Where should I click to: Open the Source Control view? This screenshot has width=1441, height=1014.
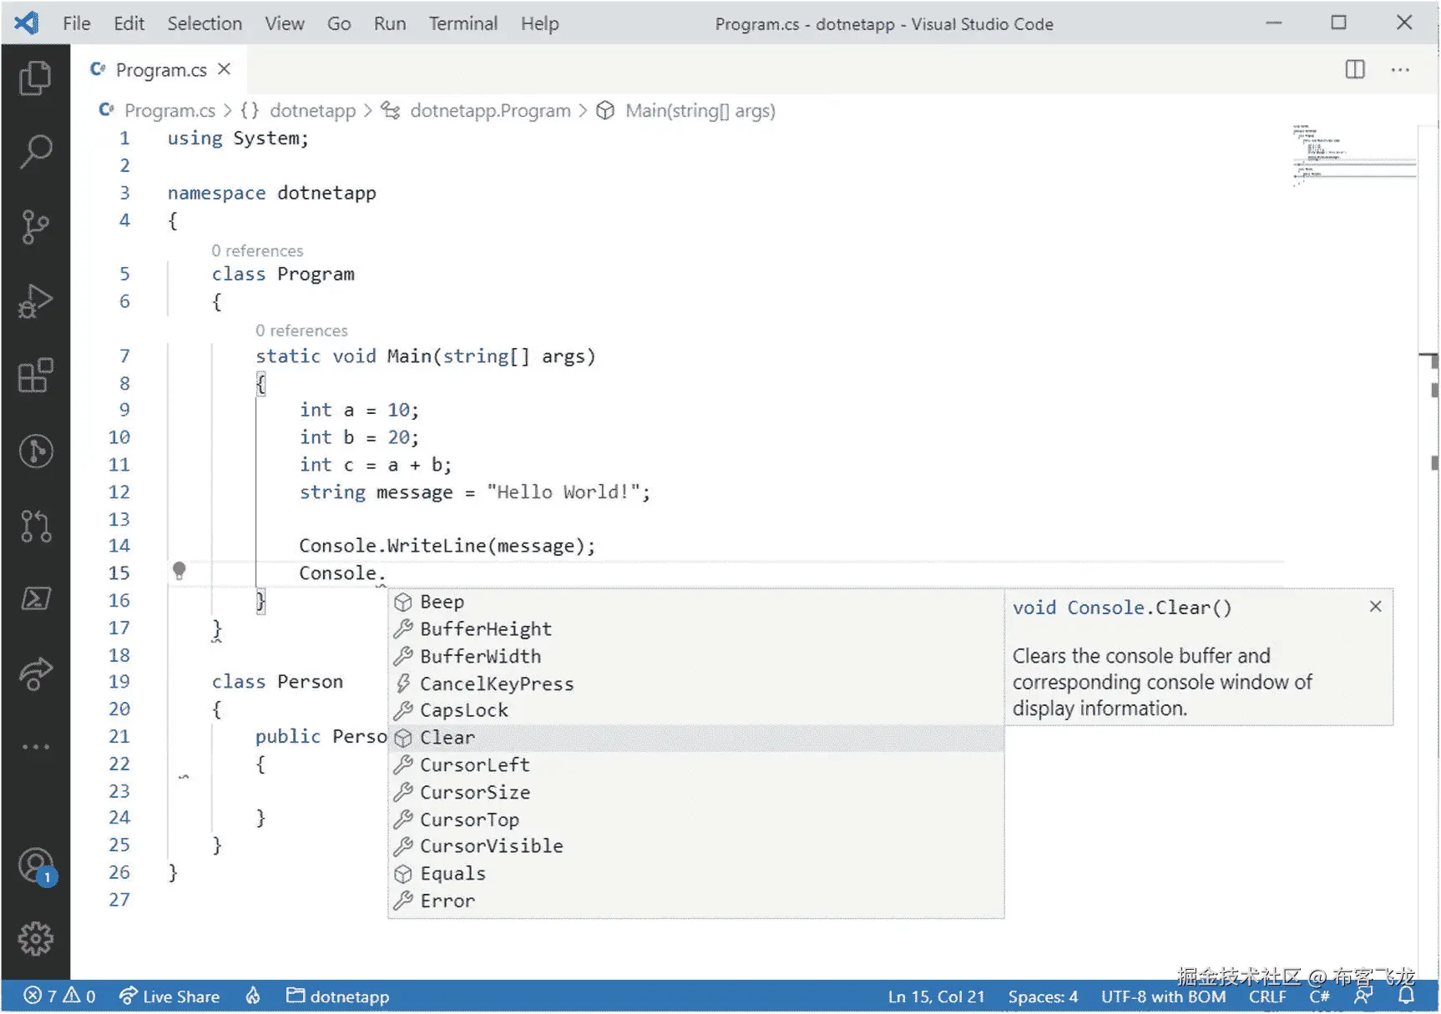(35, 226)
